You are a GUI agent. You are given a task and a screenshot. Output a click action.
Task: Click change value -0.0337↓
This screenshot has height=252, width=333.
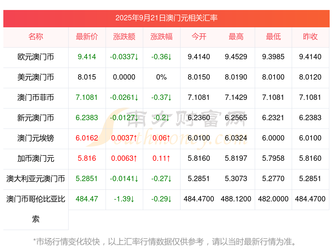[124, 57]
